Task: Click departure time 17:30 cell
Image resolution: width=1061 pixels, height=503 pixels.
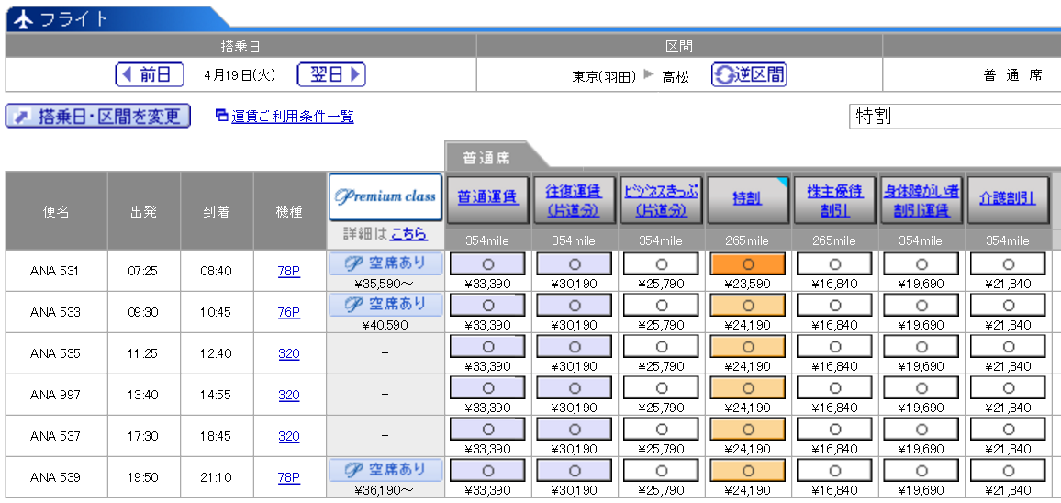Action: 143,436
